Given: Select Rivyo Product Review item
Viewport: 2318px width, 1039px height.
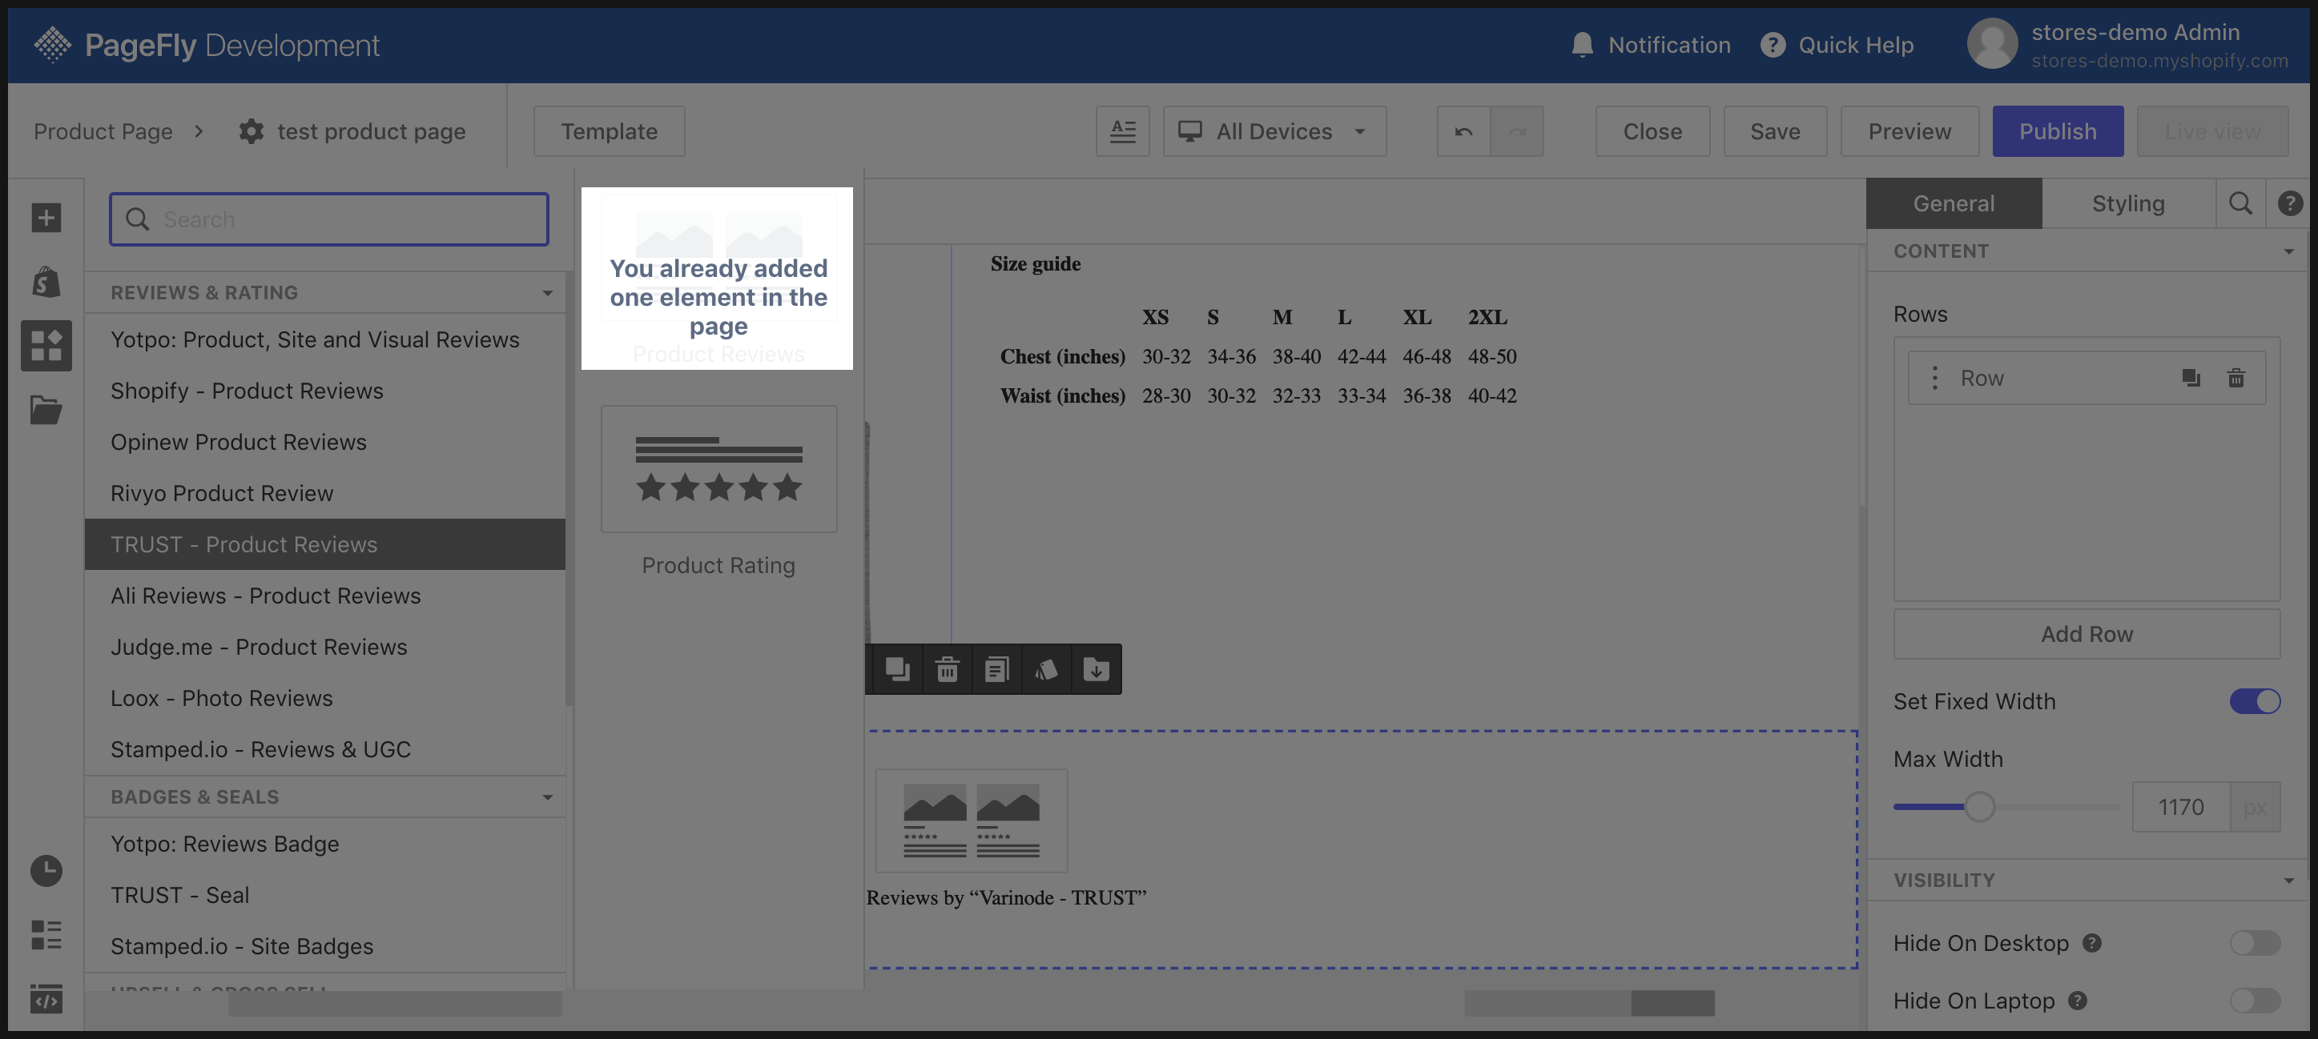Looking at the screenshot, I should 325,493.
